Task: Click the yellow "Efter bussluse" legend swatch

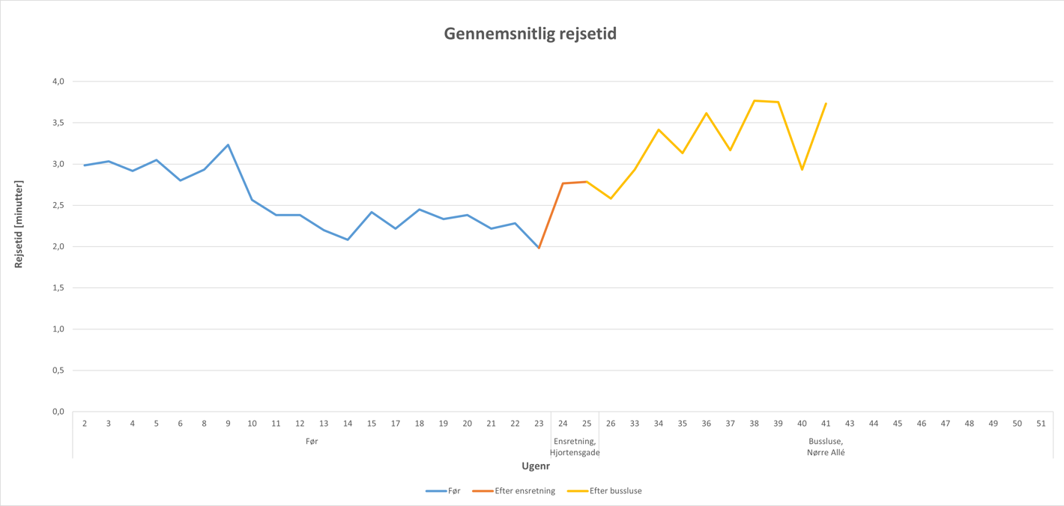Action: [577, 491]
